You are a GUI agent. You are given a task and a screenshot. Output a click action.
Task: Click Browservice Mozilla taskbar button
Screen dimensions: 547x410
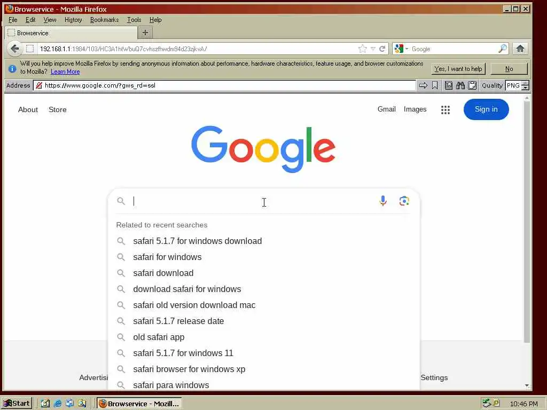click(x=139, y=404)
